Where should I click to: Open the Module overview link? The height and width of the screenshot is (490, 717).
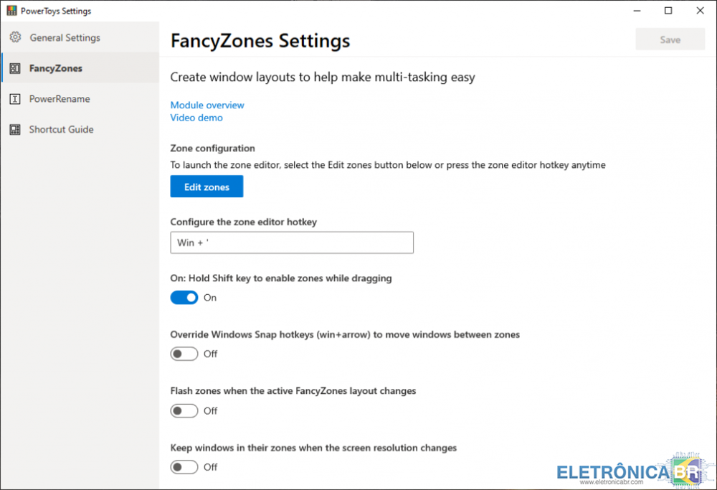click(x=207, y=105)
